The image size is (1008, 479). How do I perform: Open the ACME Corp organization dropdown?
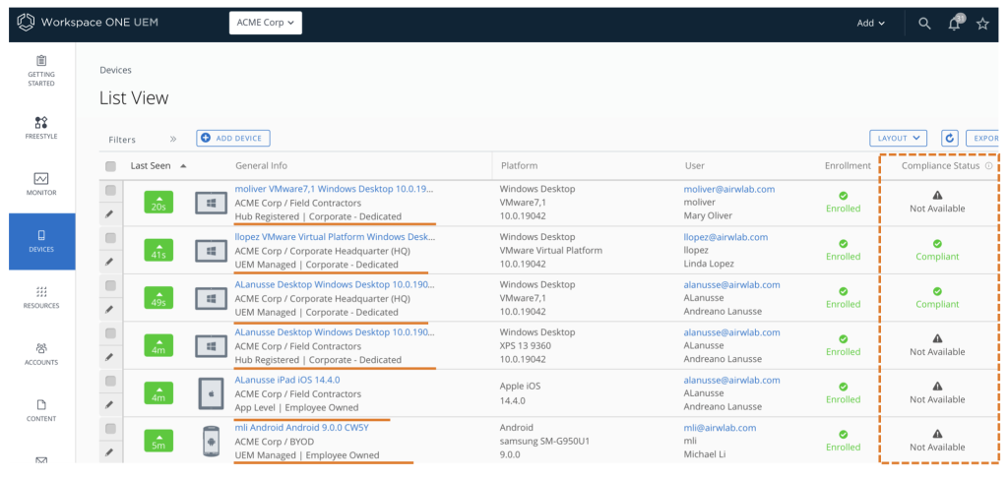(x=266, y=24)
